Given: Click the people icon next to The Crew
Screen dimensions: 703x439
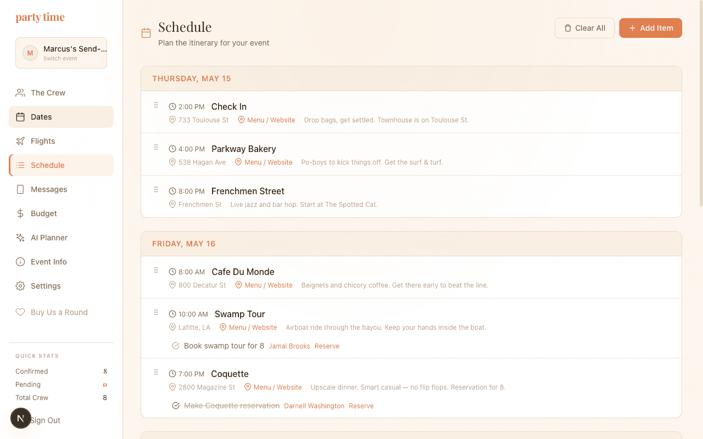Looking at the screenshot, I should 21,92.
